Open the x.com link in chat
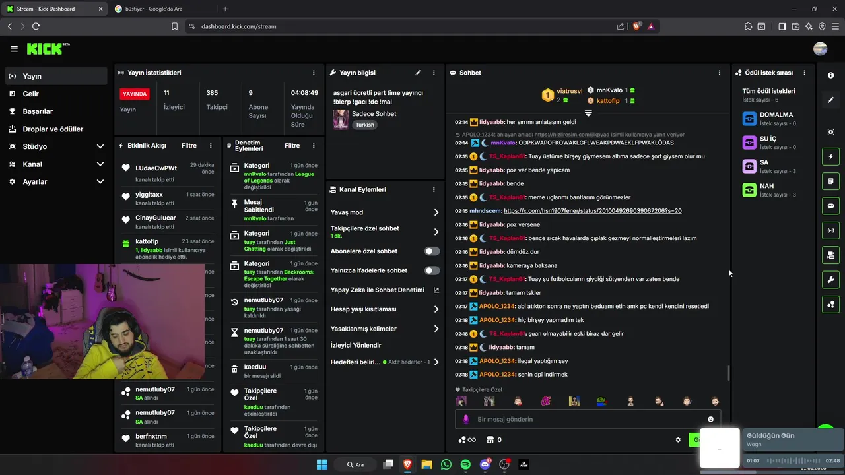The height and width of the screenshot is (475, 845). click(592, 211)
